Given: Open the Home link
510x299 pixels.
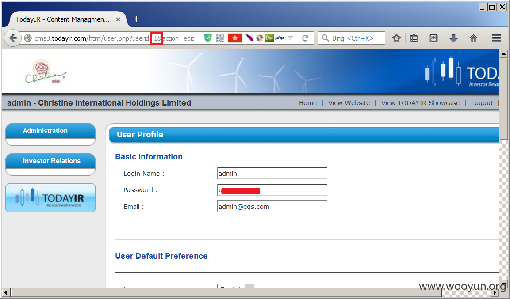Looking at the screenshot, I should coord(308,103).
